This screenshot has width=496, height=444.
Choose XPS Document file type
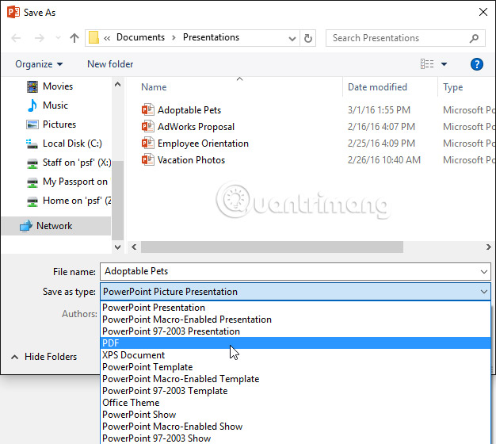point(296,355)
